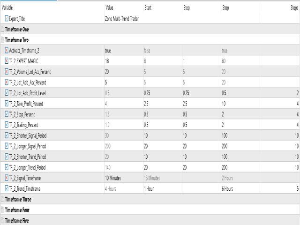Viewport: 300px width, 225px height.
Task: Edit the Expert_Title value Zone Multi-Trend Trader
Action: (122, 19)
